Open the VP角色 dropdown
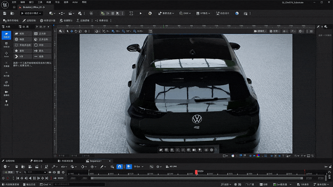The image size is (333, 187). (203, 13)
